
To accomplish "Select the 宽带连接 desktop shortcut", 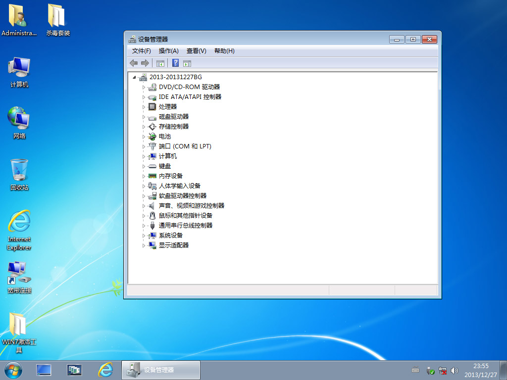I will [19, 277].
